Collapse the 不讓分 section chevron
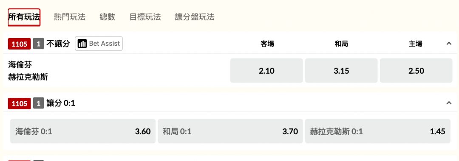 point(449,44)
